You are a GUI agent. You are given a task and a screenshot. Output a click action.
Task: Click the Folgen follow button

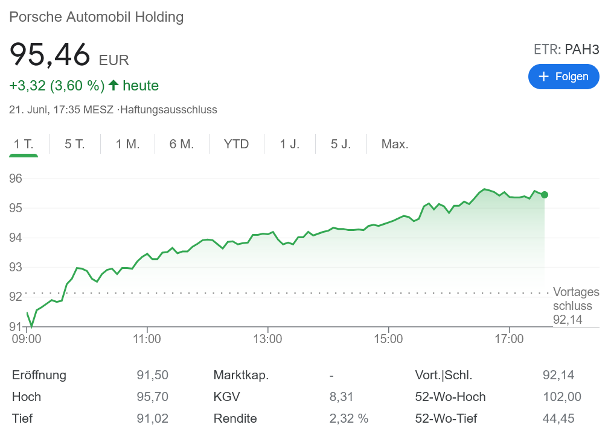563,77
